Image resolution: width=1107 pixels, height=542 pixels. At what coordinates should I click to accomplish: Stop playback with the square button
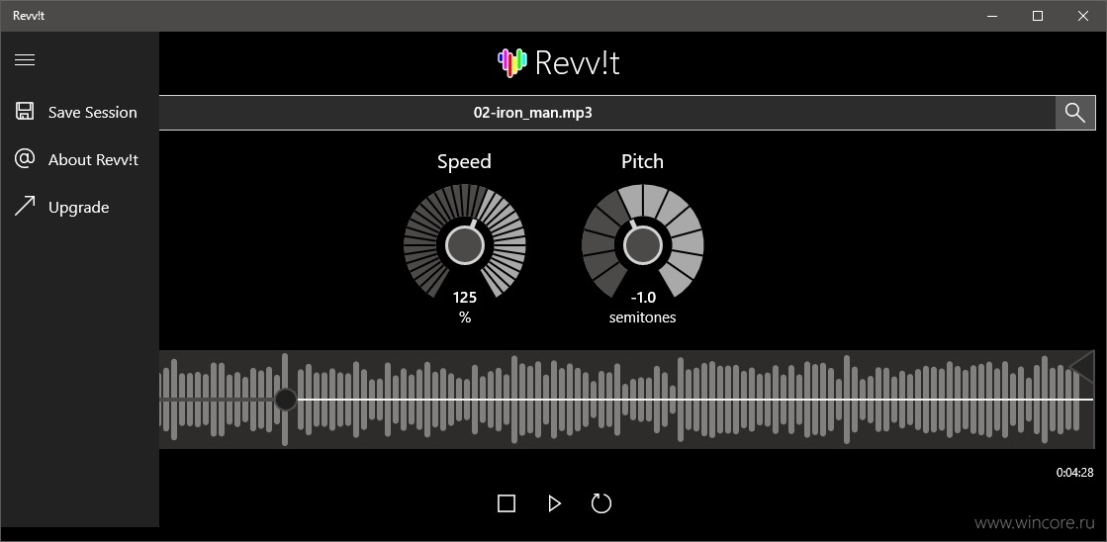pos(507,503)
